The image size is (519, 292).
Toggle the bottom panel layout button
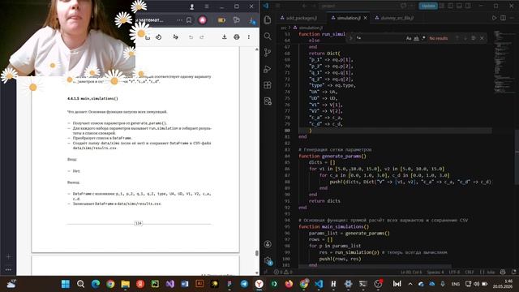(x=459, y=6)
